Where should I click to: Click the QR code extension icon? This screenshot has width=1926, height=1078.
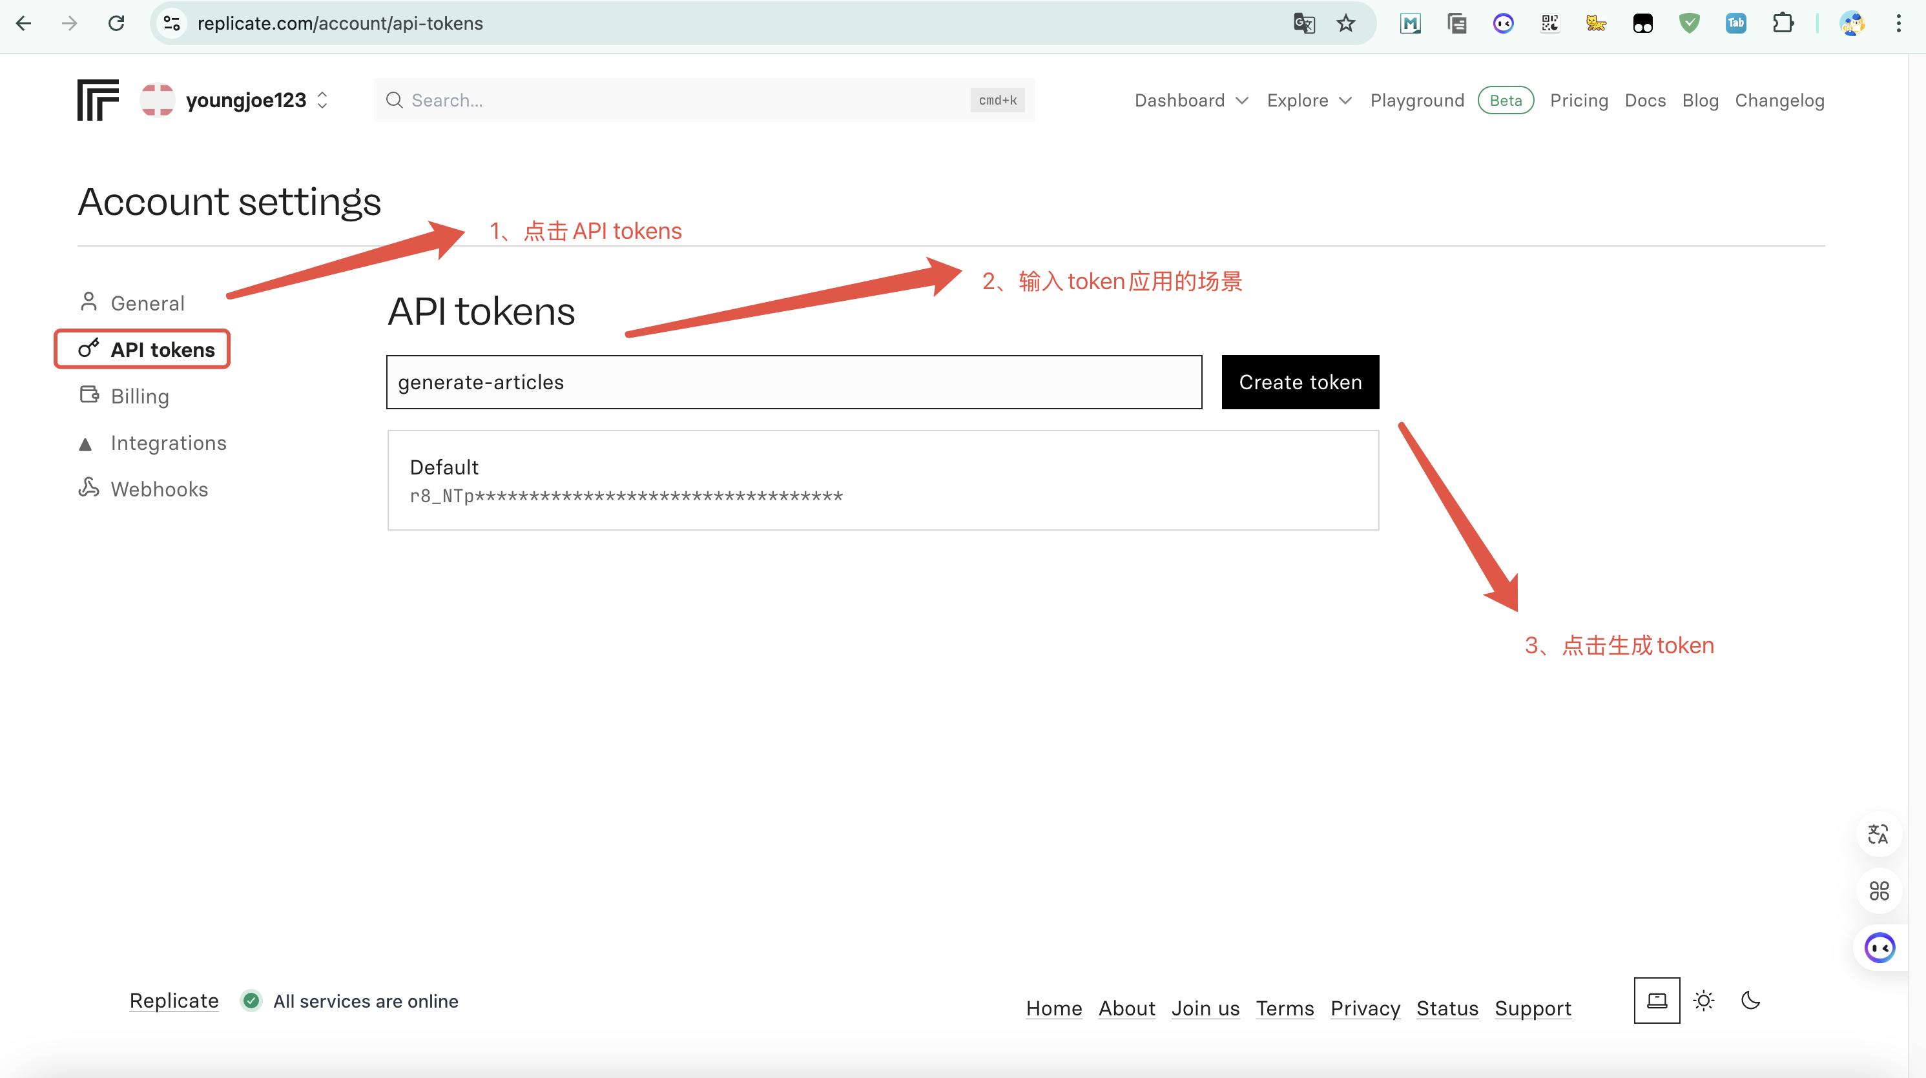click(x=1550, y=23)
